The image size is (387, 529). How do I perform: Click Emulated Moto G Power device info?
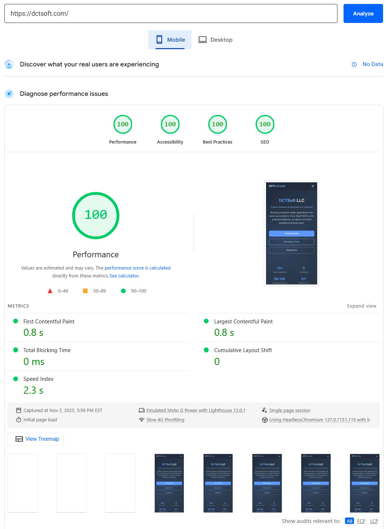click(196, 411)
